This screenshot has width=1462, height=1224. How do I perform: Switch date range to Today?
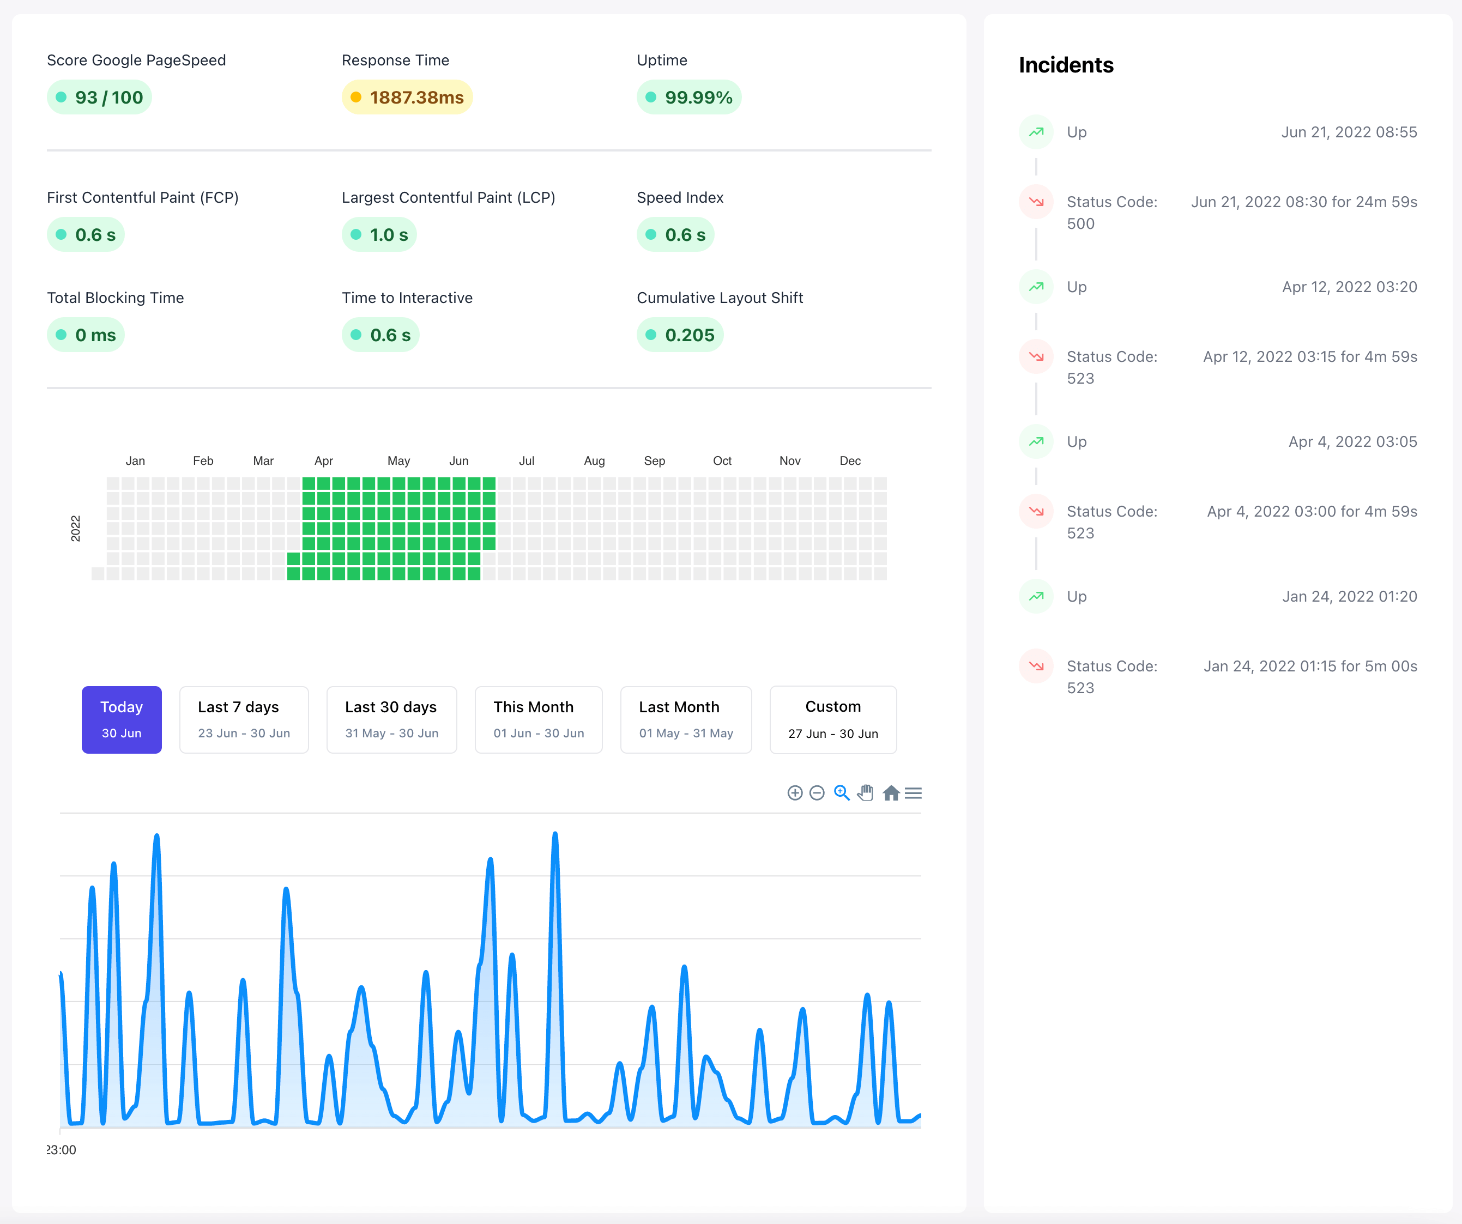121,719
